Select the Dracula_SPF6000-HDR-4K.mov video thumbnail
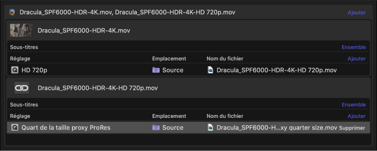 tap(22, 30)
